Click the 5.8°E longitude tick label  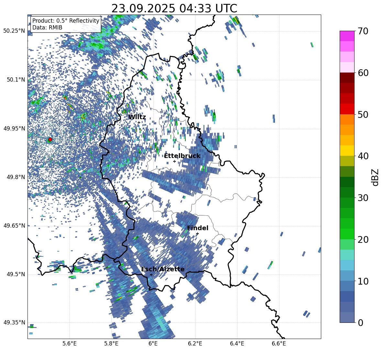pyautogui.click(x=112, y=344)
